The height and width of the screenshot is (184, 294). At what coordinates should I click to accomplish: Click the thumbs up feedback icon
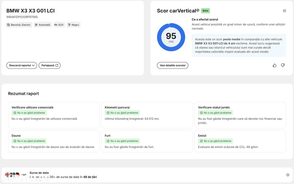[275, 65]
